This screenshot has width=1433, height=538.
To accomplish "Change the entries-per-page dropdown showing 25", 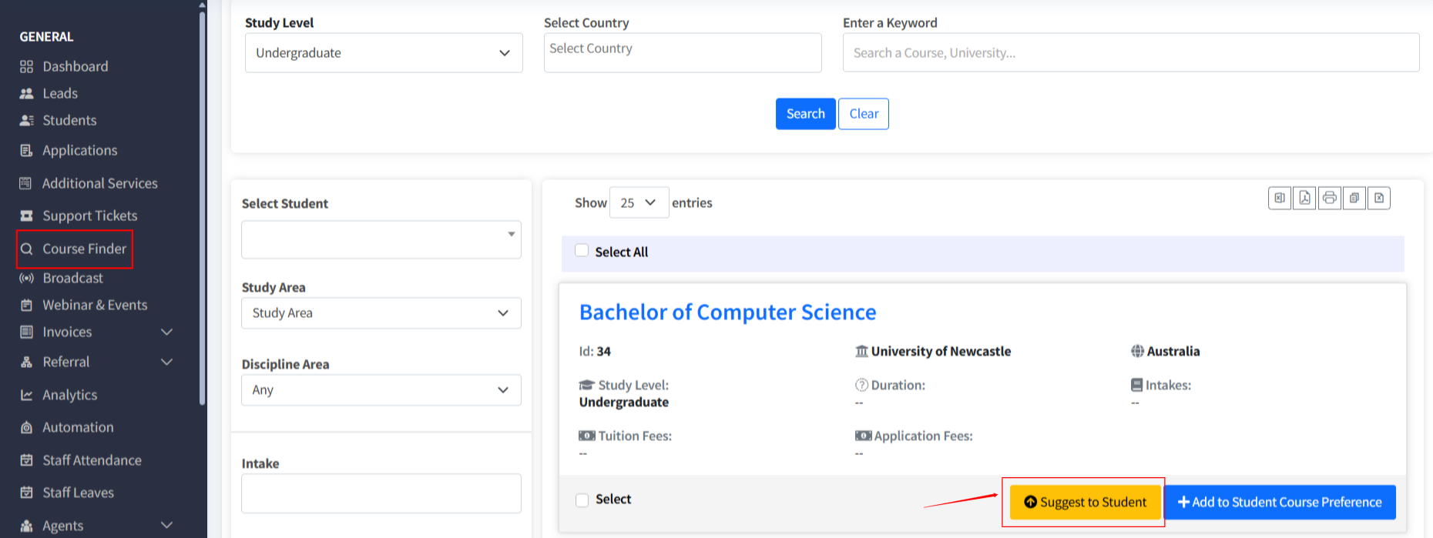I will pyautogui.click(x=638, y=202).
